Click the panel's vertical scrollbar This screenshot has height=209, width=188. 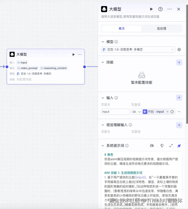(x=187, y=64)
